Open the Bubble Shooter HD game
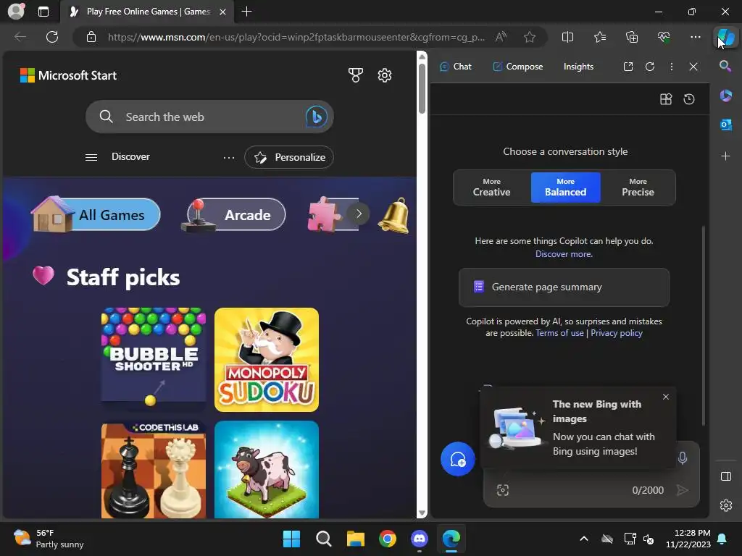The image size is (742, 556). coord(154,359)
